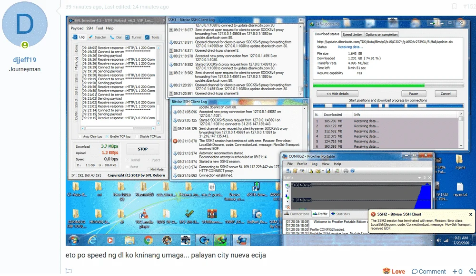The width and height of the screenshot is (476, 276).
Task: Toggle the Burst checkbox in SVL Injector
Action: [128, 167]
